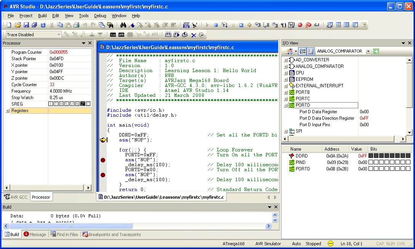Open the Project menu
The width and height of the screenshot is (415, 249).
tap(26, 16)
